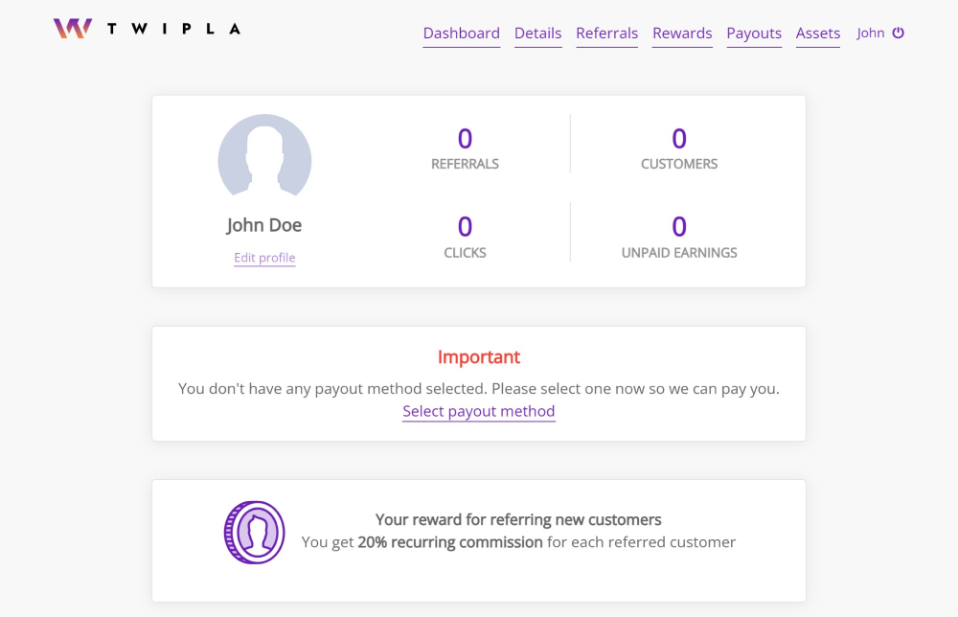958x617 pixels.
Task: Click the Clicks count statistic
Action: 465,227
